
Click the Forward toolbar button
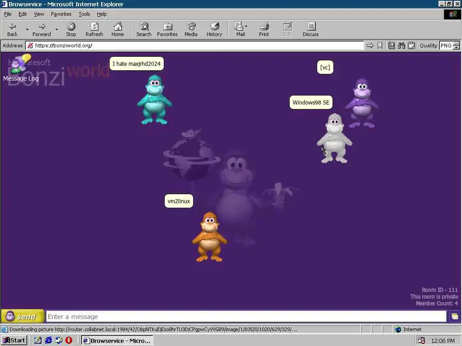(x=42, y=29)
